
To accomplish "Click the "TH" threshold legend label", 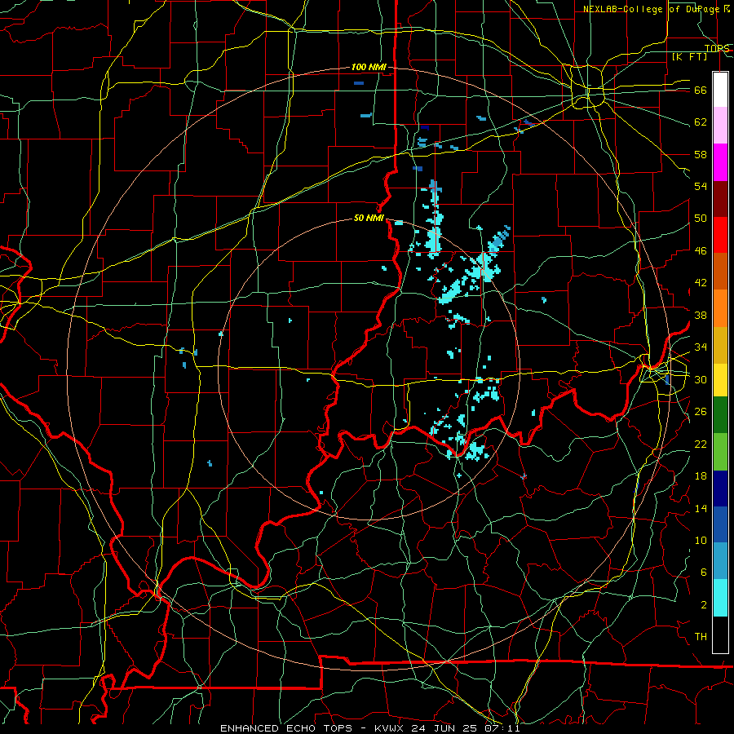I will 701,637.
